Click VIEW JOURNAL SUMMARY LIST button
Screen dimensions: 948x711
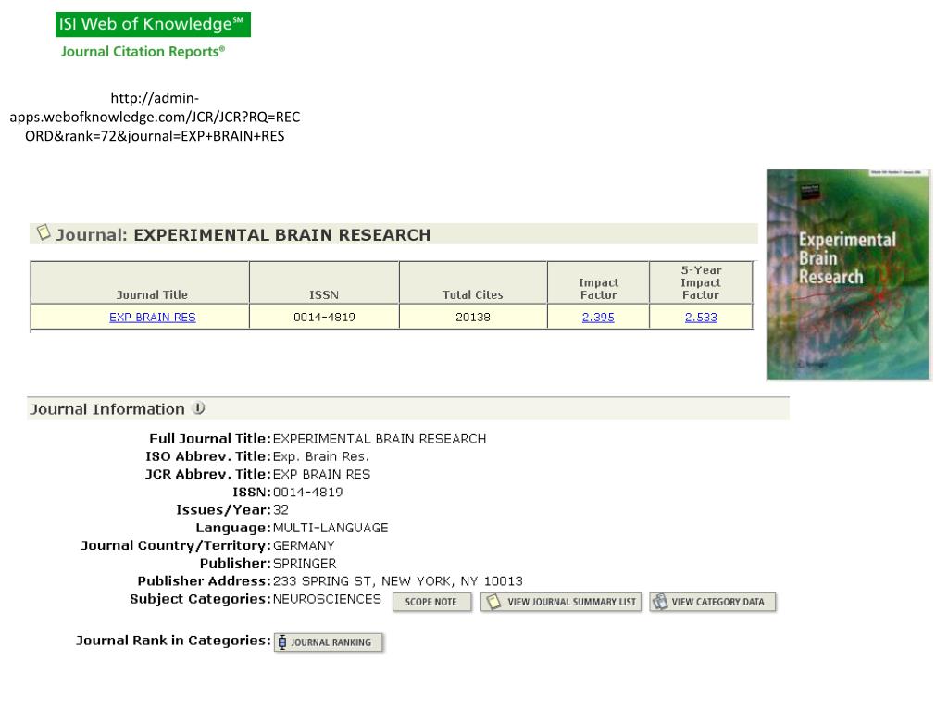tap(561, 602)
